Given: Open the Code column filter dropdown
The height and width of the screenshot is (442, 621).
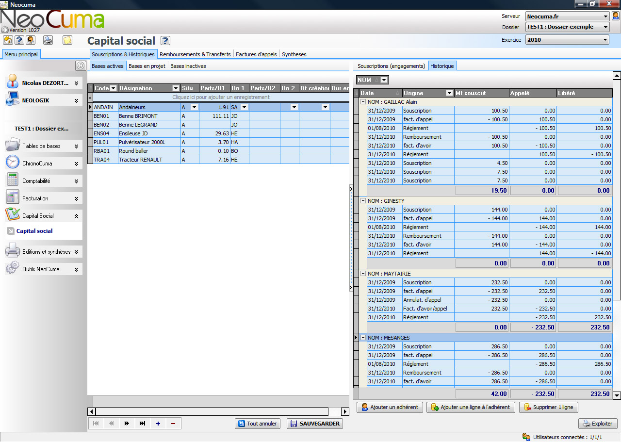Looking at the screenshot, I should tap(114, 88).
